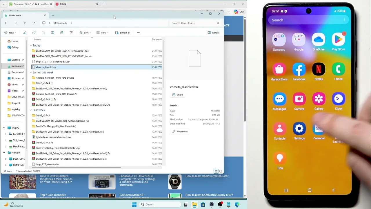Click the Cut scissors icon in Explorer toolbar
The image size is (371, 209).
[25, 33]
